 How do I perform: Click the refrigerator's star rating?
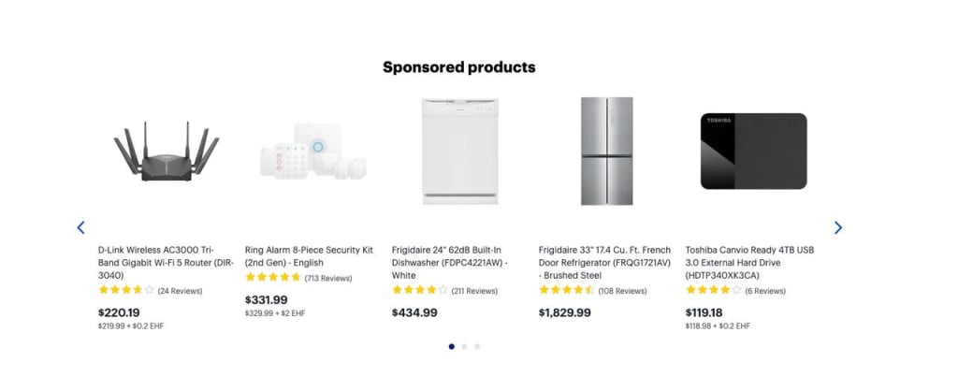tap(566, 291)
